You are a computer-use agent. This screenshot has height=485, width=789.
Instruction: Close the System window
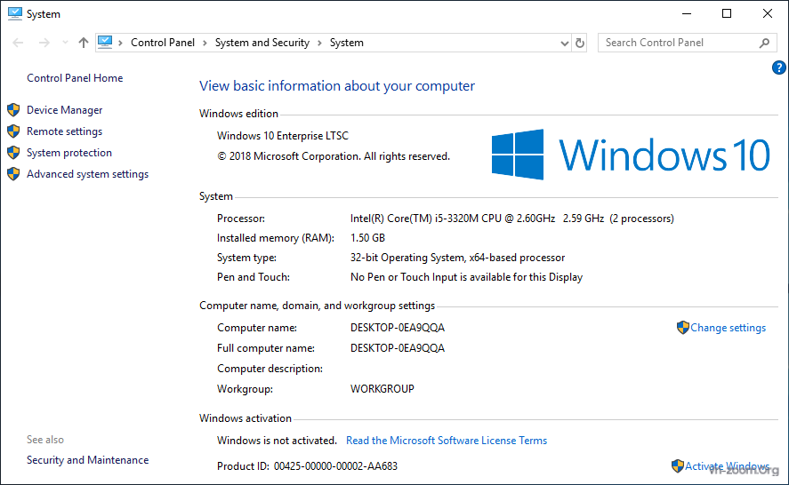tap(768, 13)
